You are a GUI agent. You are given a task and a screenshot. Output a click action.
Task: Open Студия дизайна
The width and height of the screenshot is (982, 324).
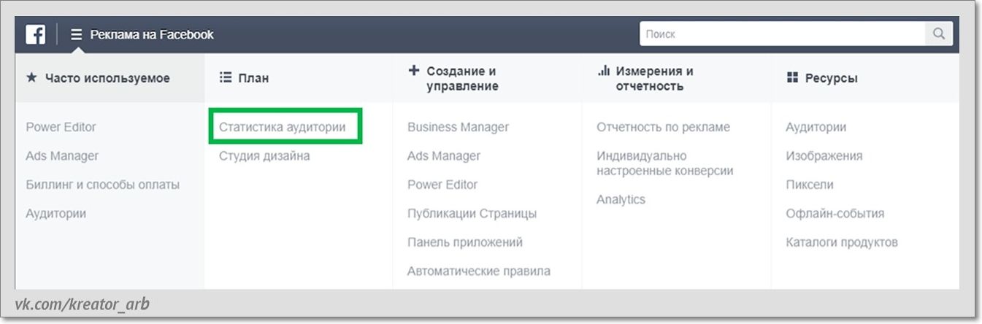pyautogui.click(x=264, y=156)
